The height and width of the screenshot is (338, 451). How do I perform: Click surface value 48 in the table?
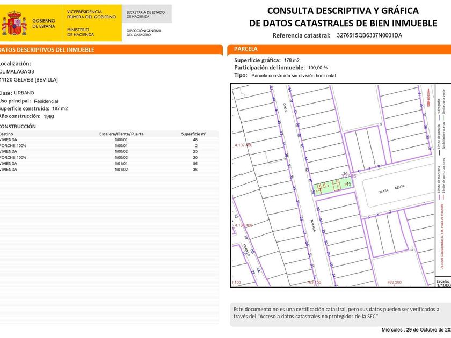(x=195, y=140)
